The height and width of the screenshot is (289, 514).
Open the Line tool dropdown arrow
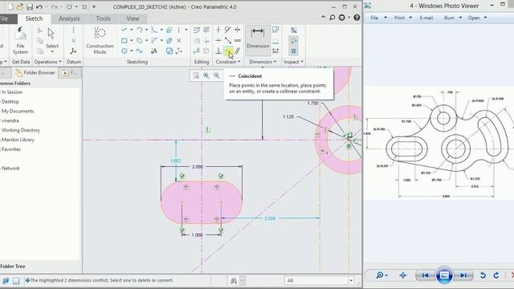click(132, 31)
